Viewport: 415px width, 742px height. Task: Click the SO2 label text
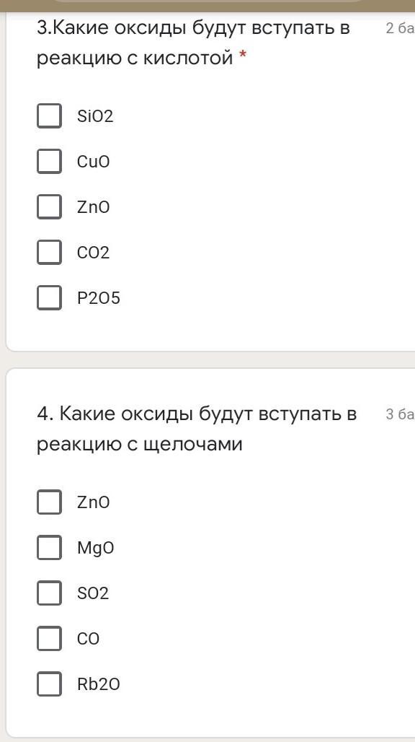93,593
